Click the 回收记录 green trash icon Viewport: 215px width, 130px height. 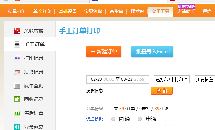pos(17,99)
